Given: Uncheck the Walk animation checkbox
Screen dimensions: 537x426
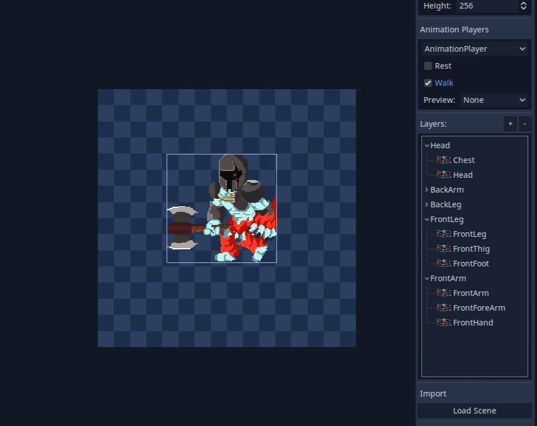Looking at the screenshot, I should click(x=428, y=83).
